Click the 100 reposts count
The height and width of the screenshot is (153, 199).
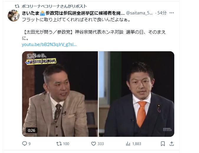tap(66, 144)
